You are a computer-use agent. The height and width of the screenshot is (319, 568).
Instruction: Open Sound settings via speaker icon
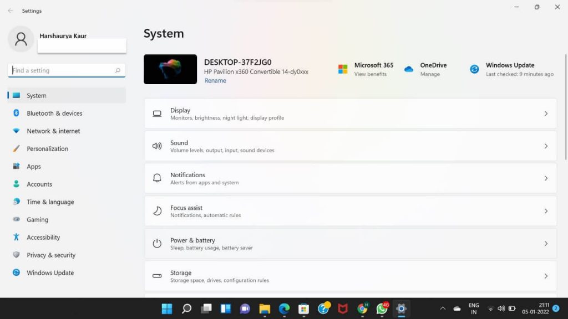[157, 146]
